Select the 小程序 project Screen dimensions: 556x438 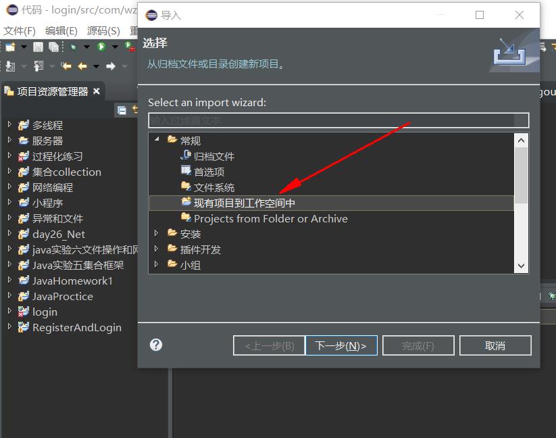coord(47,203)
